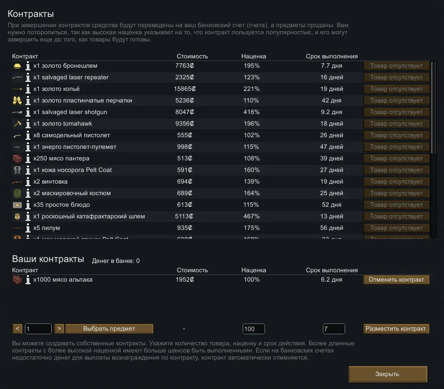Click the contract duration field showing 7

334,329
